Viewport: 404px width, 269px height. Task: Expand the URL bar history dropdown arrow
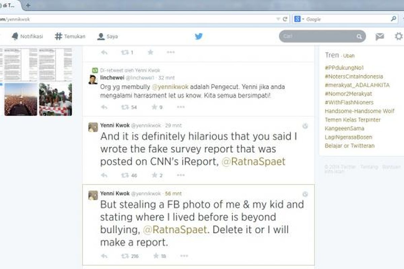278,19
